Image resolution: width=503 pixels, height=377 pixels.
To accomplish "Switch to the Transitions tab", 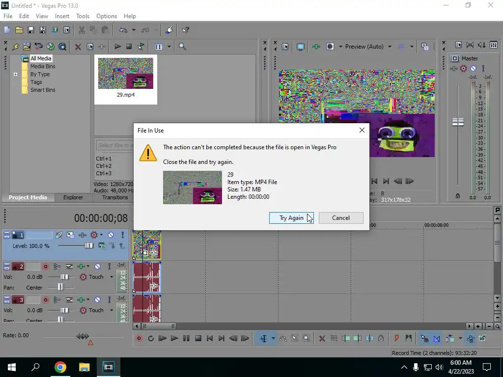I will click(x=115, y=197).
